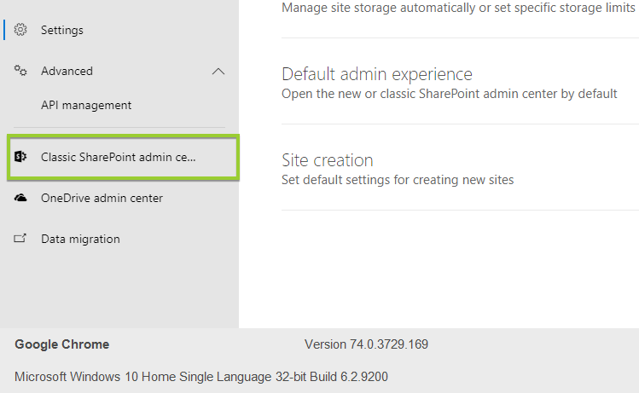This screenshot has width=639, height=393.
Task: Select the Advanced navigation item
Action: (67, 71)
